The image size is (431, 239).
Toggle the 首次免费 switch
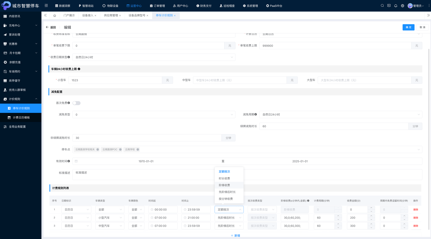pos(76,103)
